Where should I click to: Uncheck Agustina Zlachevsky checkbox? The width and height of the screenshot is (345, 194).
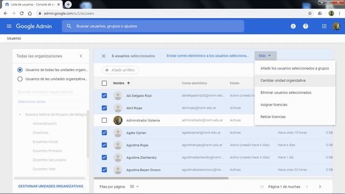pyautogui.click(x=104, y=157)
